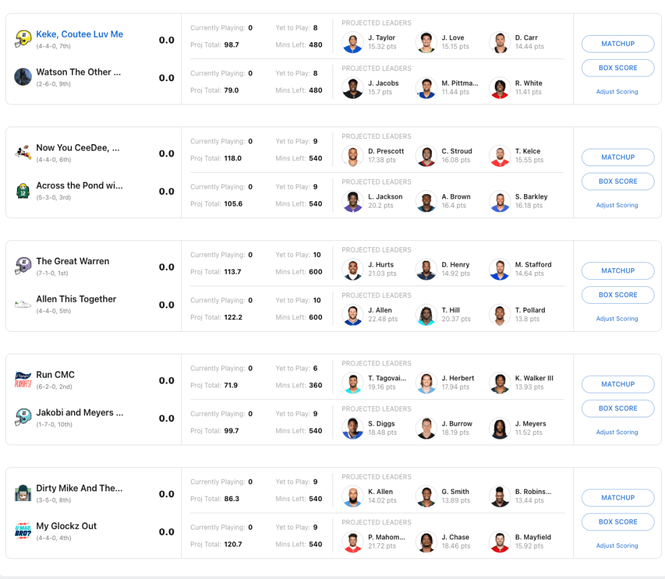This screenshot has height=579, width=665.
Task: Click the Keke, Coutee Luv Me helmet logo
Action: pyautogui.click(x=23, y=39)
